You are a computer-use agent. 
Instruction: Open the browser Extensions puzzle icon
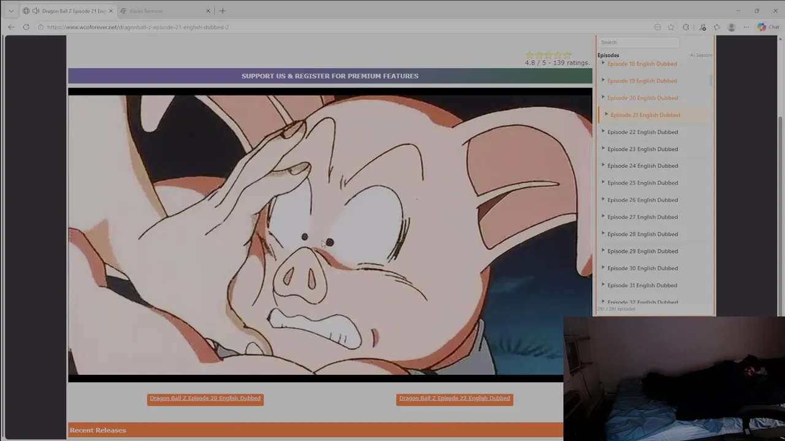(686, 27)
